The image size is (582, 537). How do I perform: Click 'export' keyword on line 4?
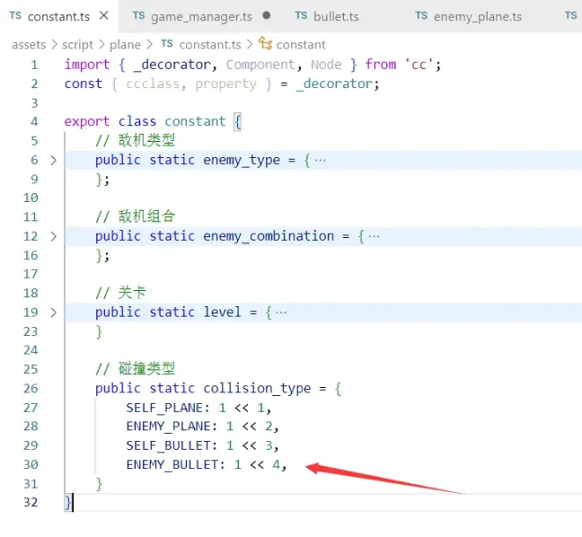[86, 122]
